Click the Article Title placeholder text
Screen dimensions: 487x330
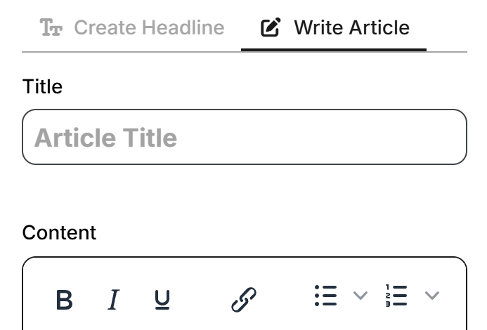[106, 138]
